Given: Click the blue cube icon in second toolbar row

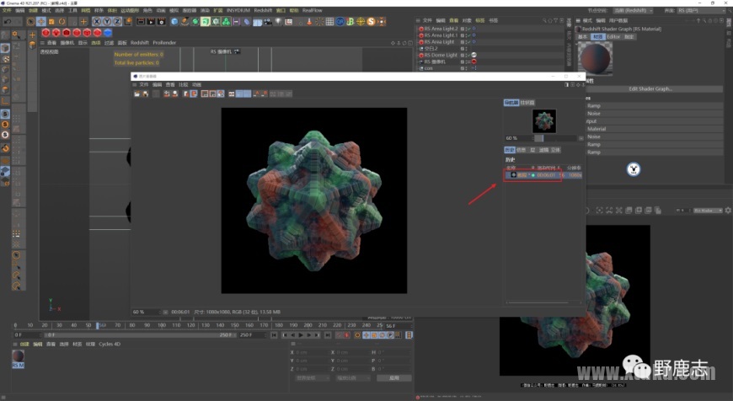Looking at the screenshot, I should (108, 33).
